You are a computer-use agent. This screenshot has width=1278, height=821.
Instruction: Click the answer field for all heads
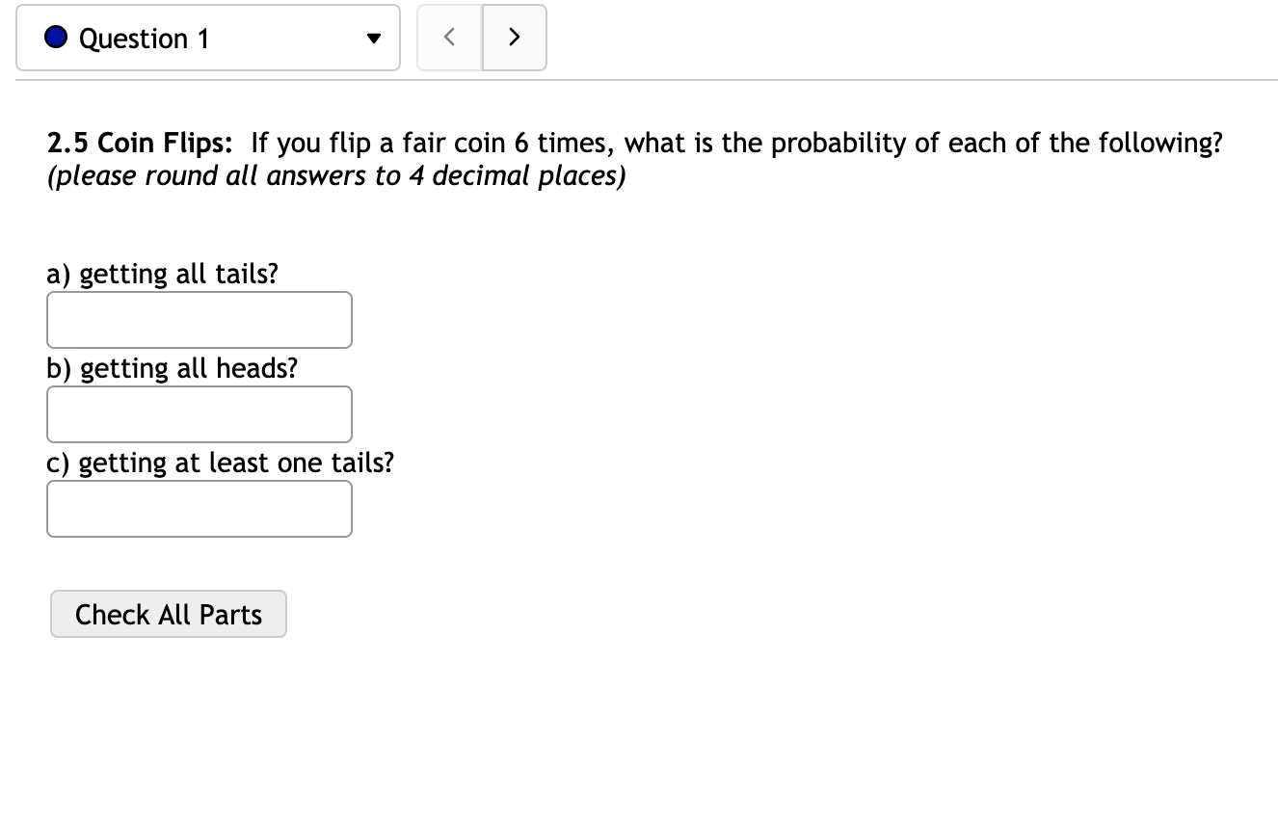(x=199, y=414)
